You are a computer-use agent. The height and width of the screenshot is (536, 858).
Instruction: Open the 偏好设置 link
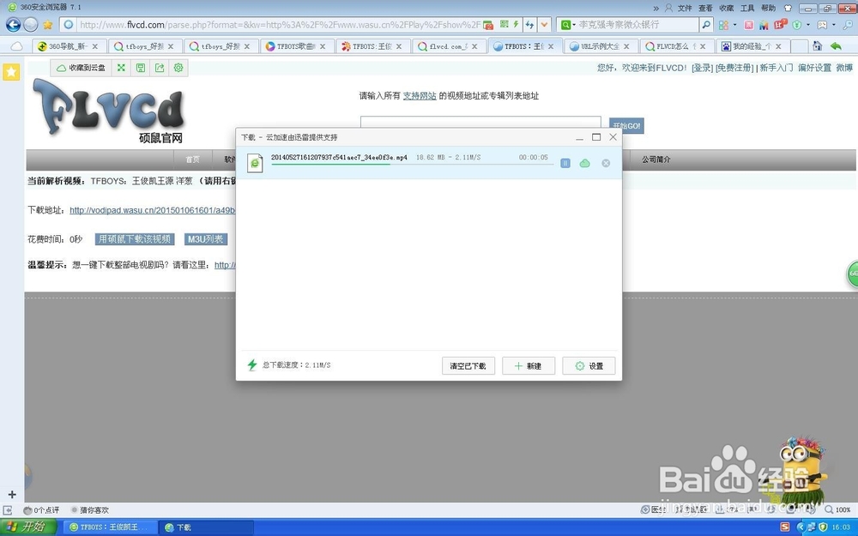[814, 68]
